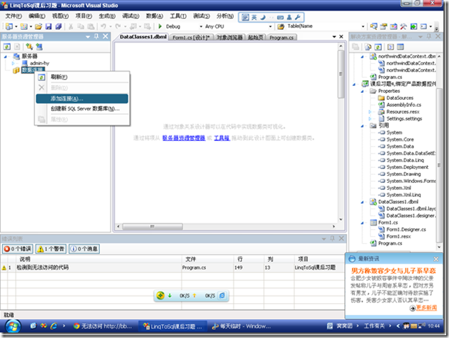Click View Designer icon in Solution Explorer
This screenshot has width=449, height=338.
click(400, 47)
